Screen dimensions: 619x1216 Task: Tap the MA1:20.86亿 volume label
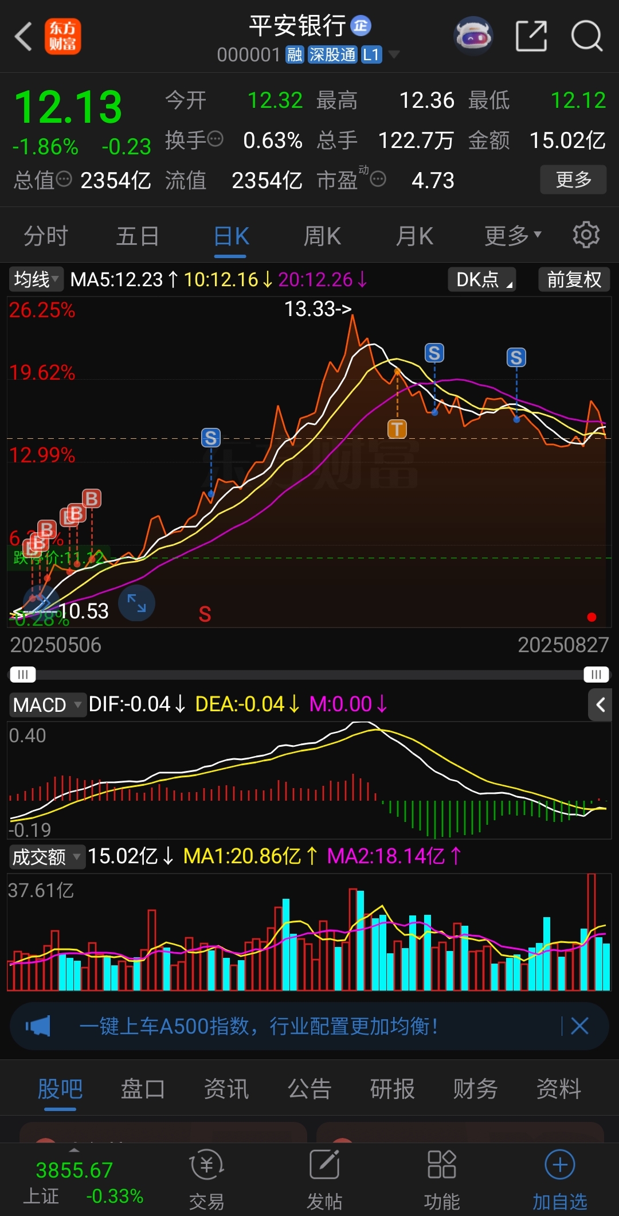coord(250,856)
